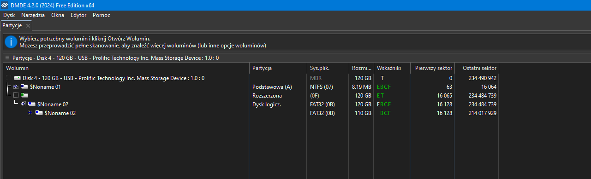Click the (0F) file system cell
The height and width of the screenshot is (179, 591).
[x=315, y=96]
